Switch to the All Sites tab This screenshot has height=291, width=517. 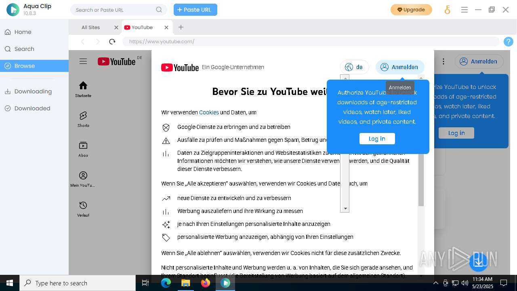pos(90,27)
